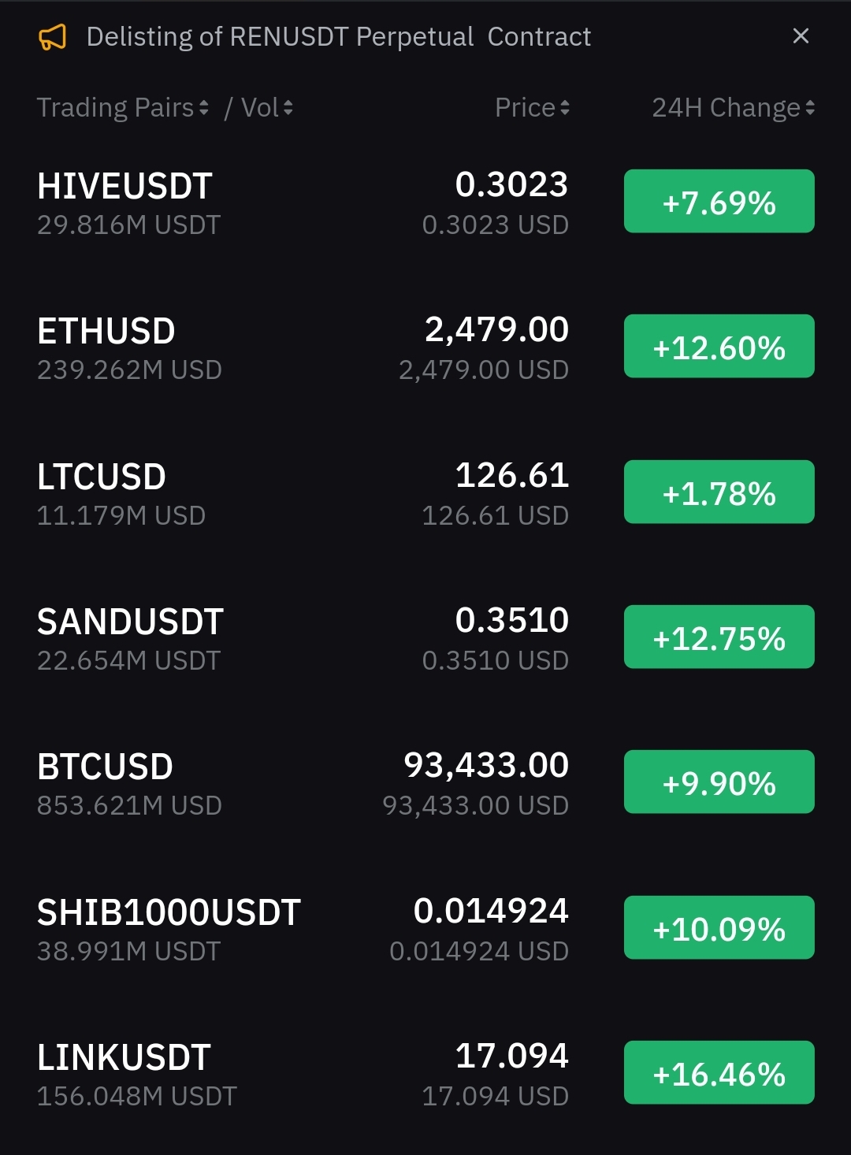Viewport: 851px width, 1155px height.
Task: Tap LINKUSDT +16.46% change badge
Action: (719, 1073)
